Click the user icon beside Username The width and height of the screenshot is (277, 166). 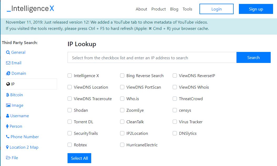point(8,116)
